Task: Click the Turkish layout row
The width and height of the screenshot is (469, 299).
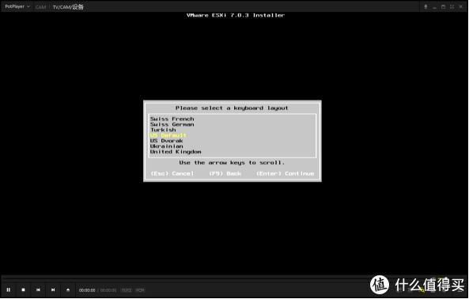Action: pyautogui.click(x=232, y=130)
